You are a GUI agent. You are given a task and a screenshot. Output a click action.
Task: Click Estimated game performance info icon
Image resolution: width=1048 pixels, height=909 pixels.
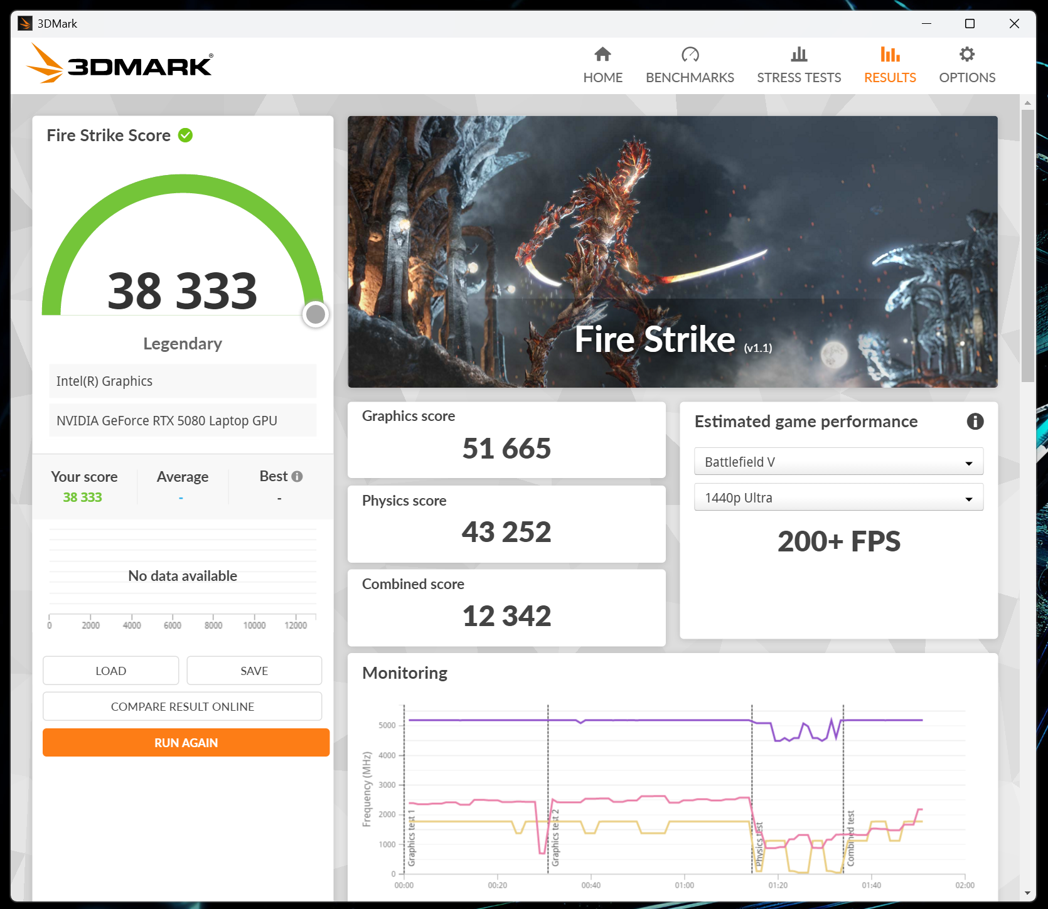click(975, 422)
